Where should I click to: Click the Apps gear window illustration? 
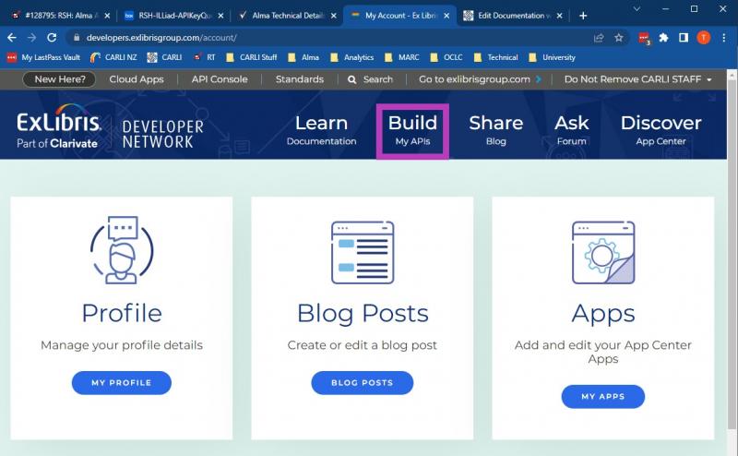coord(603,253)
